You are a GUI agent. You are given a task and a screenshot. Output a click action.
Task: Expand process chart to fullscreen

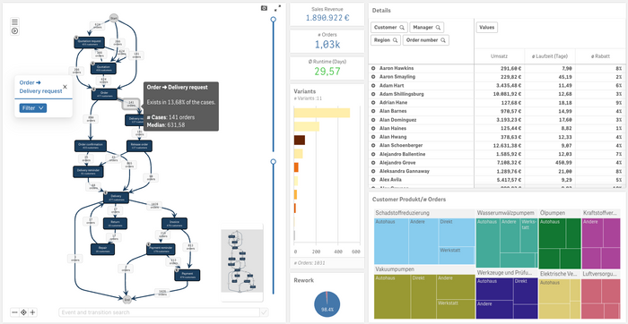[277, 8]
